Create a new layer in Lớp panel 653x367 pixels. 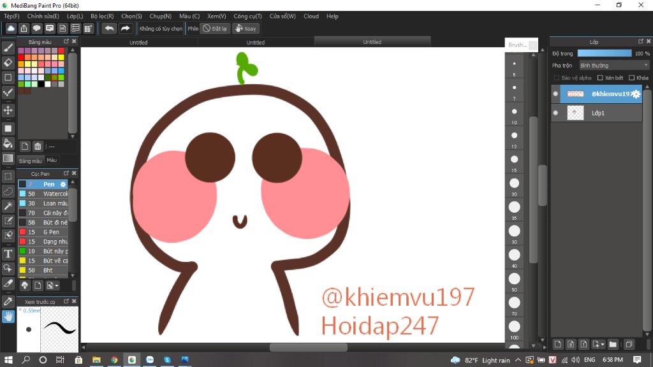point(557,344)
